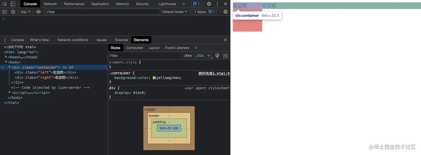Select the html lang en node
Screen dimensions: 421x155
coord(21,52)
